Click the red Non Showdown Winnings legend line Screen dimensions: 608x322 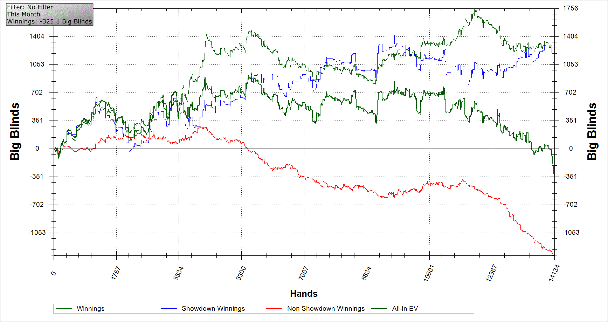[x=274, y=309]
